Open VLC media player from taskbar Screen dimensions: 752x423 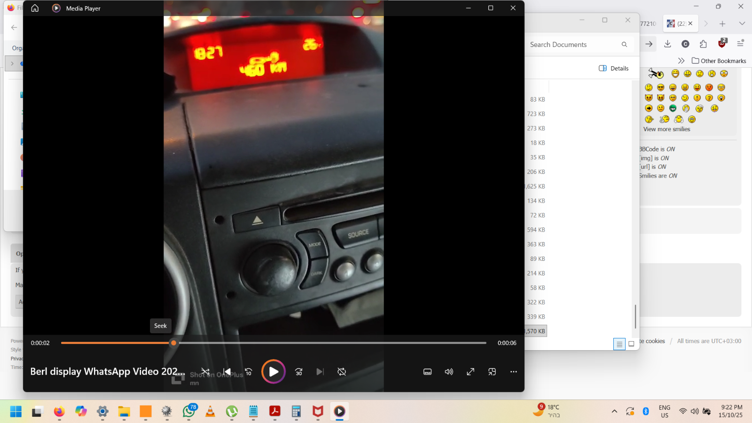tap(211, 412)
